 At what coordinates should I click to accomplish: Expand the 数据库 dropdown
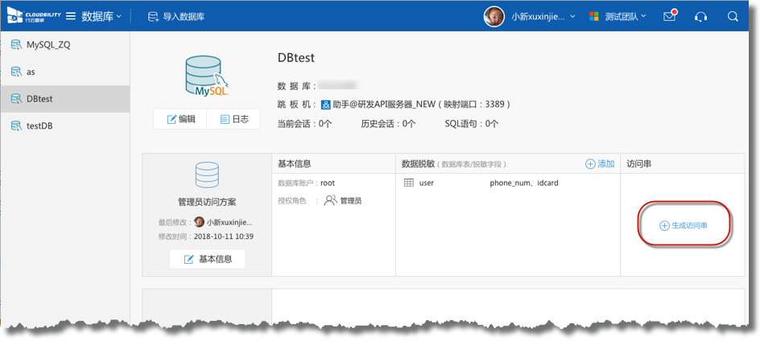101,16
